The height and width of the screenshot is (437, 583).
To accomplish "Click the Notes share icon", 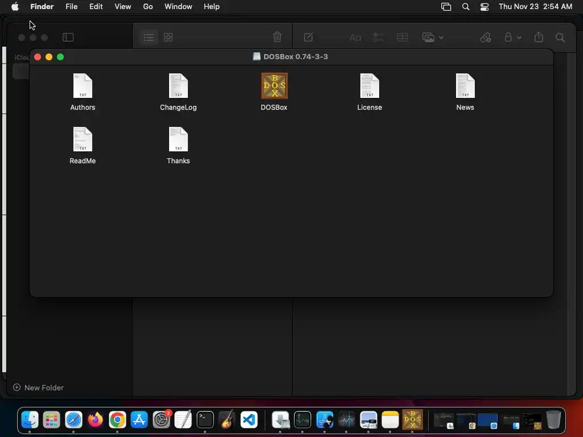I will [539, 37].
